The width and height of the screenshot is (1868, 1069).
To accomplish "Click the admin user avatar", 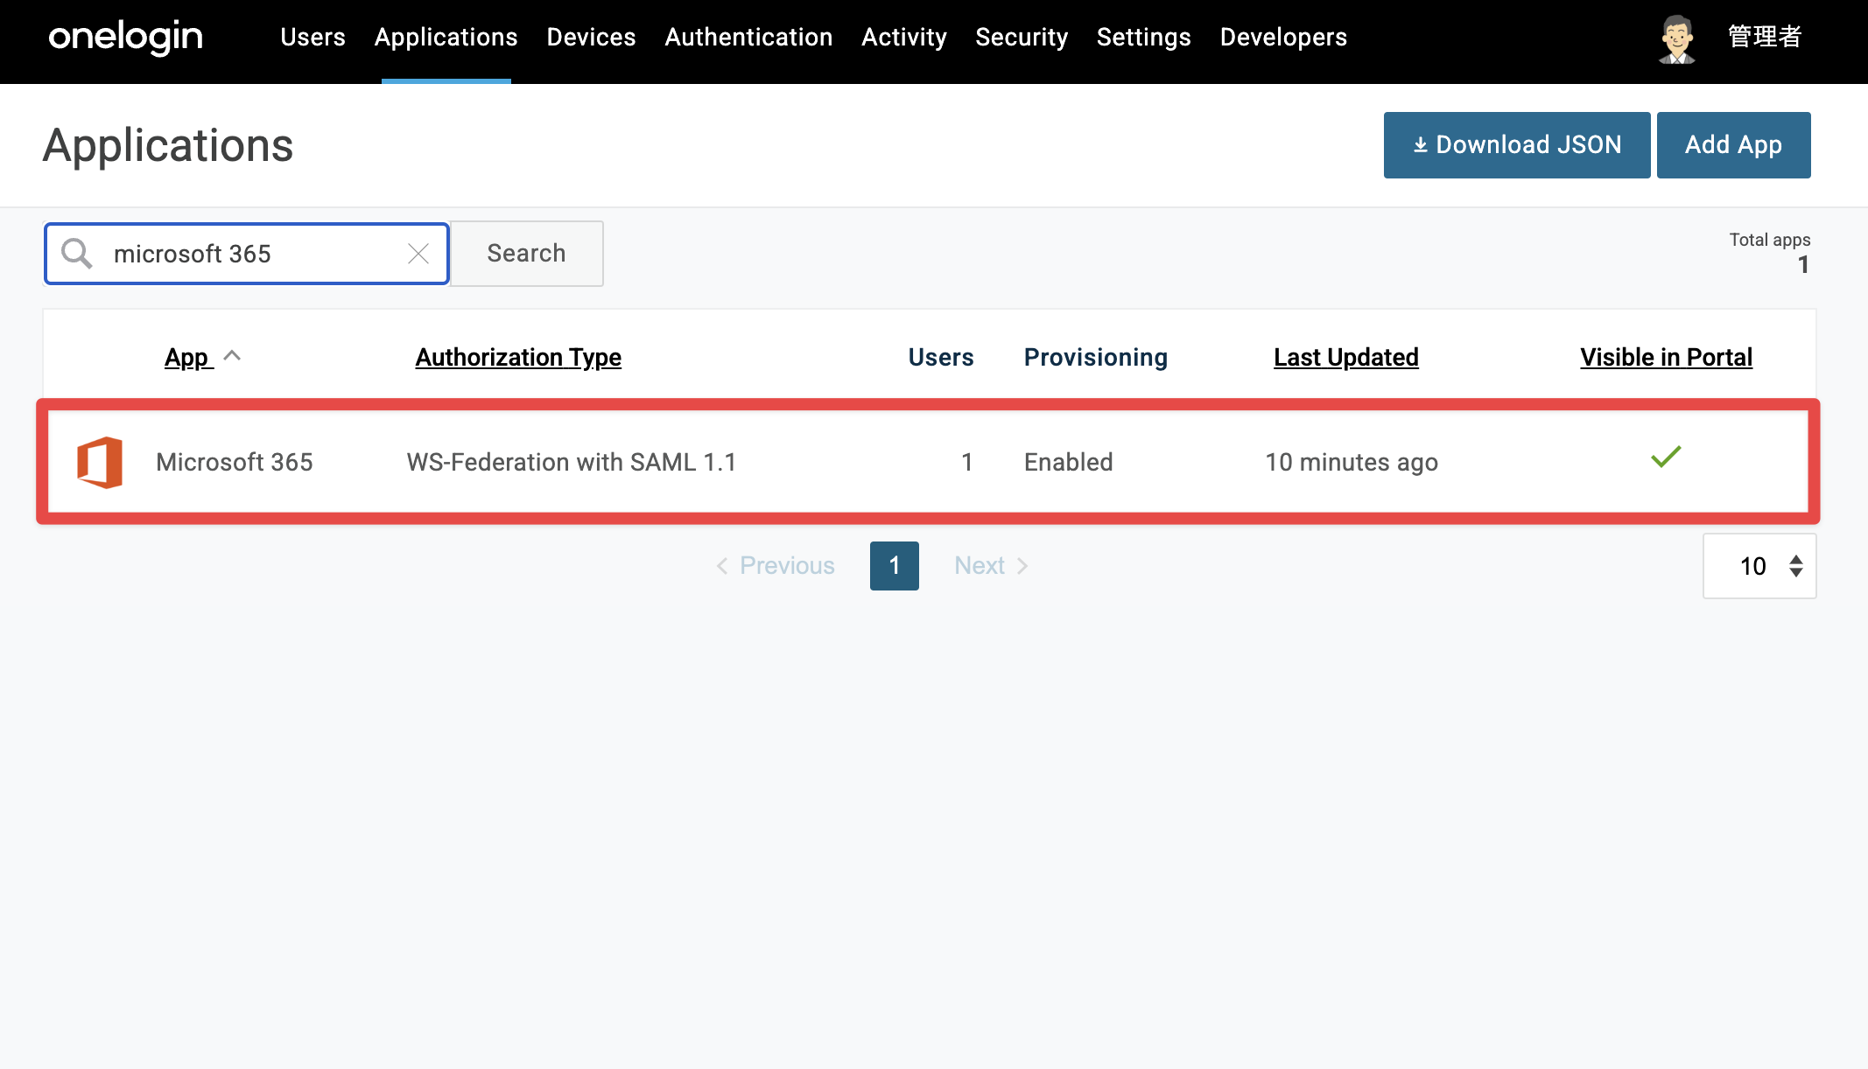I will pyautogui.click(x=1677, y=38).
